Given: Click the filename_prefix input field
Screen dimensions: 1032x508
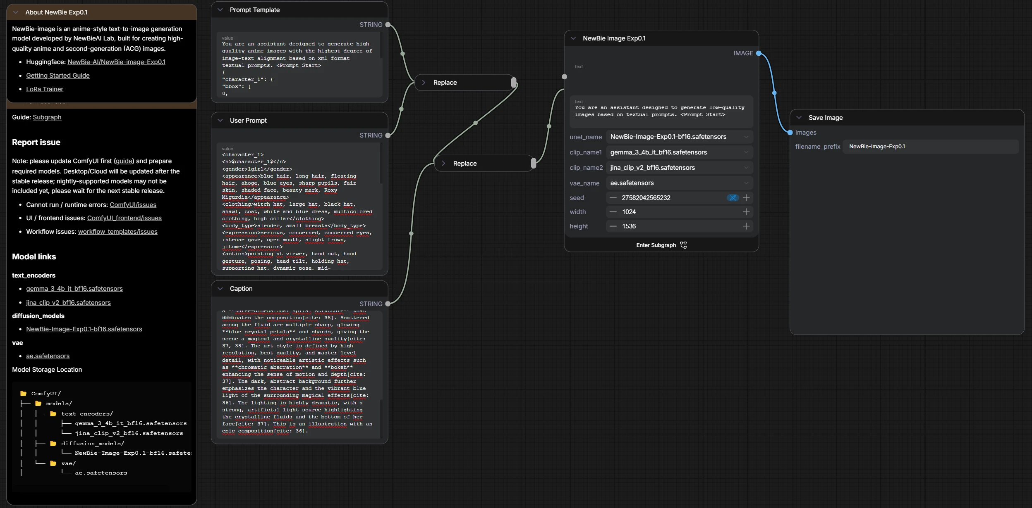Looking at the screenshot, I should click(x=930, y=147).
